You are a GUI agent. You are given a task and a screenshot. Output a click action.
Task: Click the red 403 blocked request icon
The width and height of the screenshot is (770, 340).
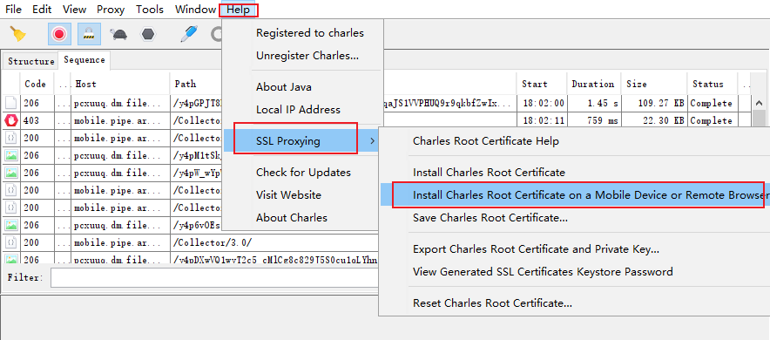[11, 120]
